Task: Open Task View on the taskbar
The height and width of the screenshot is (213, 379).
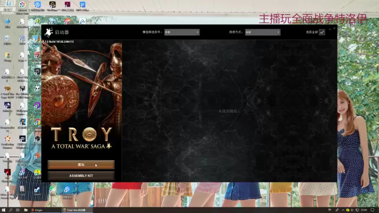Action: (18, 210)
